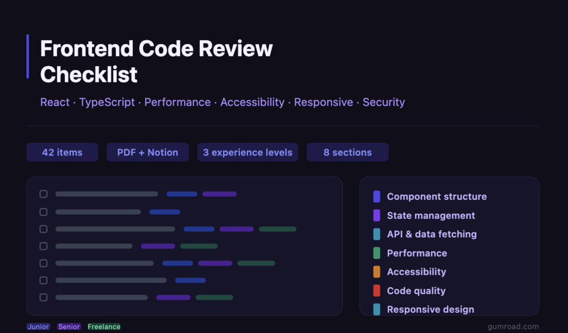The height and width of the screenshot is (333, 568).
Task: Tick the third checklist row checkbox
Action: (44, 229)
